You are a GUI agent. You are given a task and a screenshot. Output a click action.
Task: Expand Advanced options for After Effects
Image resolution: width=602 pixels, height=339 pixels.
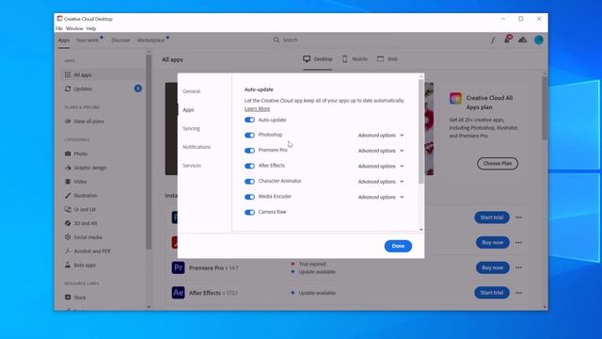point(381,166)
